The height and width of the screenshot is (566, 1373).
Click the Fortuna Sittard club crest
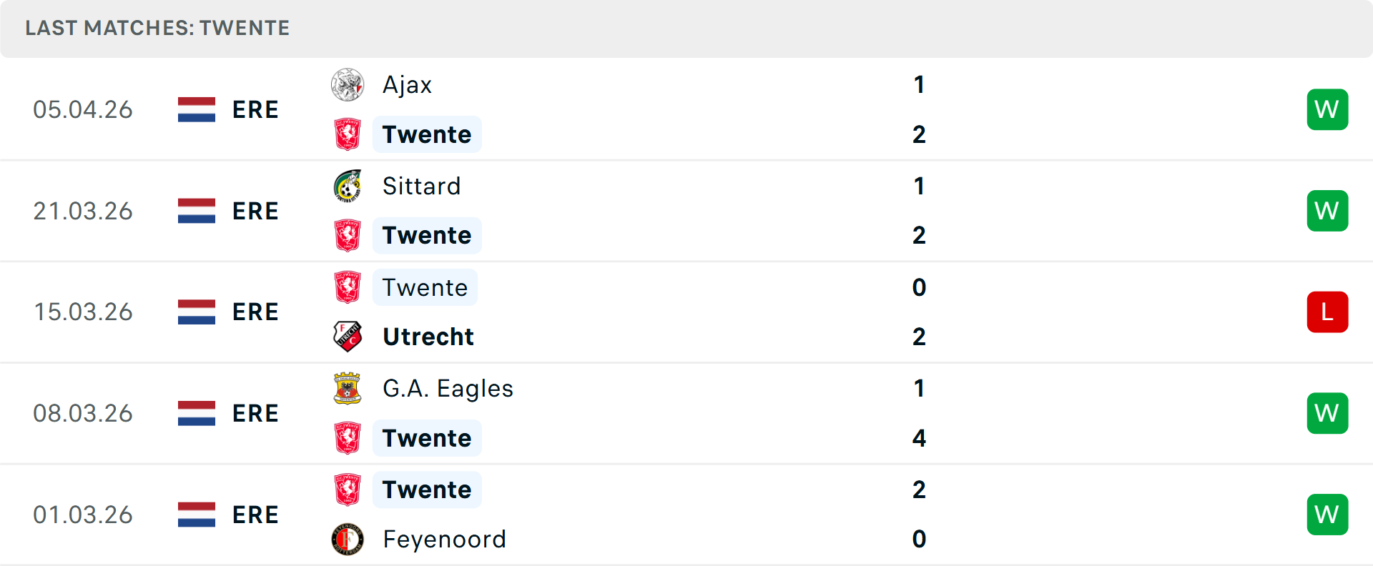[x=348, y=187]
